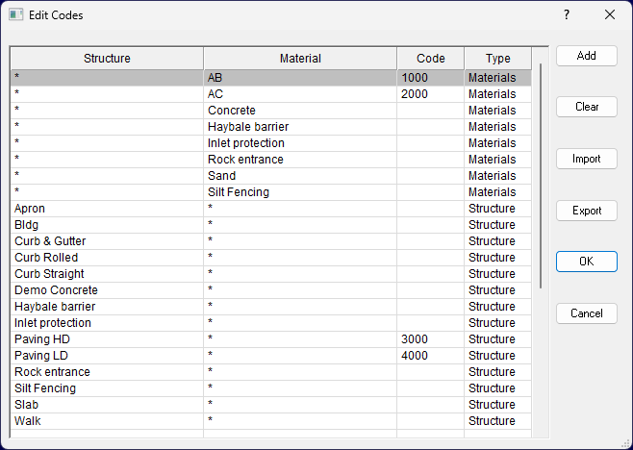Click the code cell for Walk structure

pyautogui.click(x=431, y=421)
